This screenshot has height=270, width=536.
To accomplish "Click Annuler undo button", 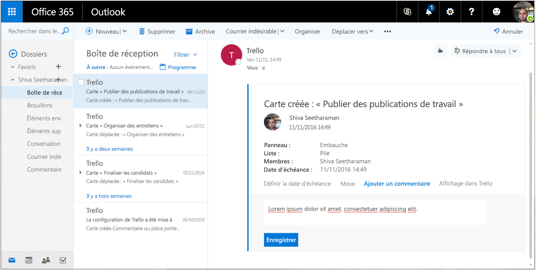I will (x=508, y=31).
